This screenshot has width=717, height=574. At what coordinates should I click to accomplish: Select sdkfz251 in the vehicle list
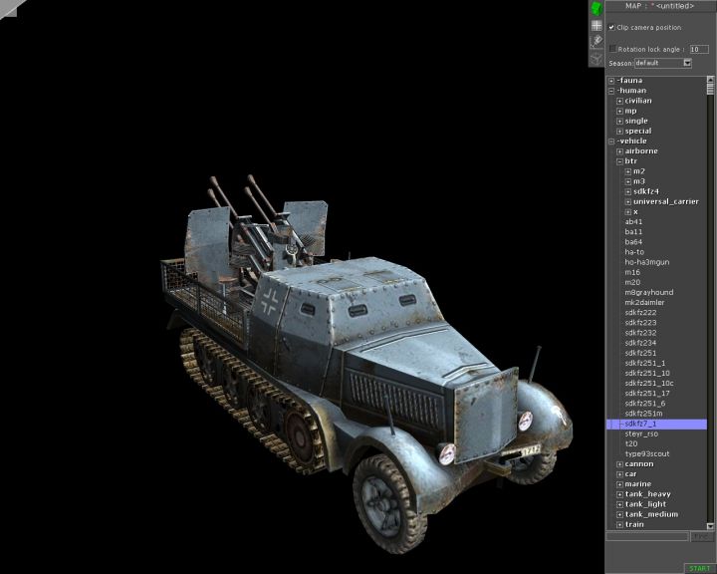[639, 353]
